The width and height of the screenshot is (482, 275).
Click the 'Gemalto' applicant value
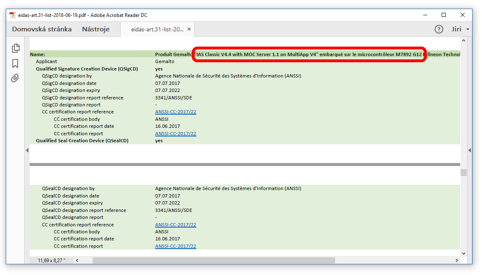point(165,61)
